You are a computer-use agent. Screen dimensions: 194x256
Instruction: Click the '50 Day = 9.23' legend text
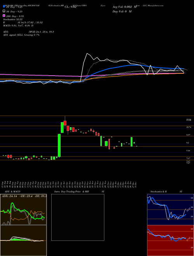pyautogui.click(x=14, y=12)
